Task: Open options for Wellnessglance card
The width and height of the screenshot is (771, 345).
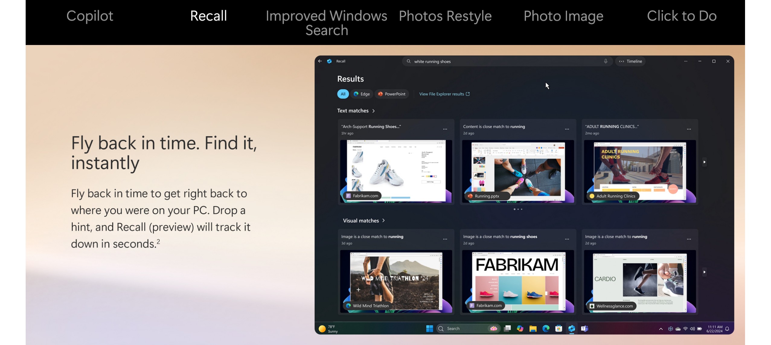Action: coord(689,239)
